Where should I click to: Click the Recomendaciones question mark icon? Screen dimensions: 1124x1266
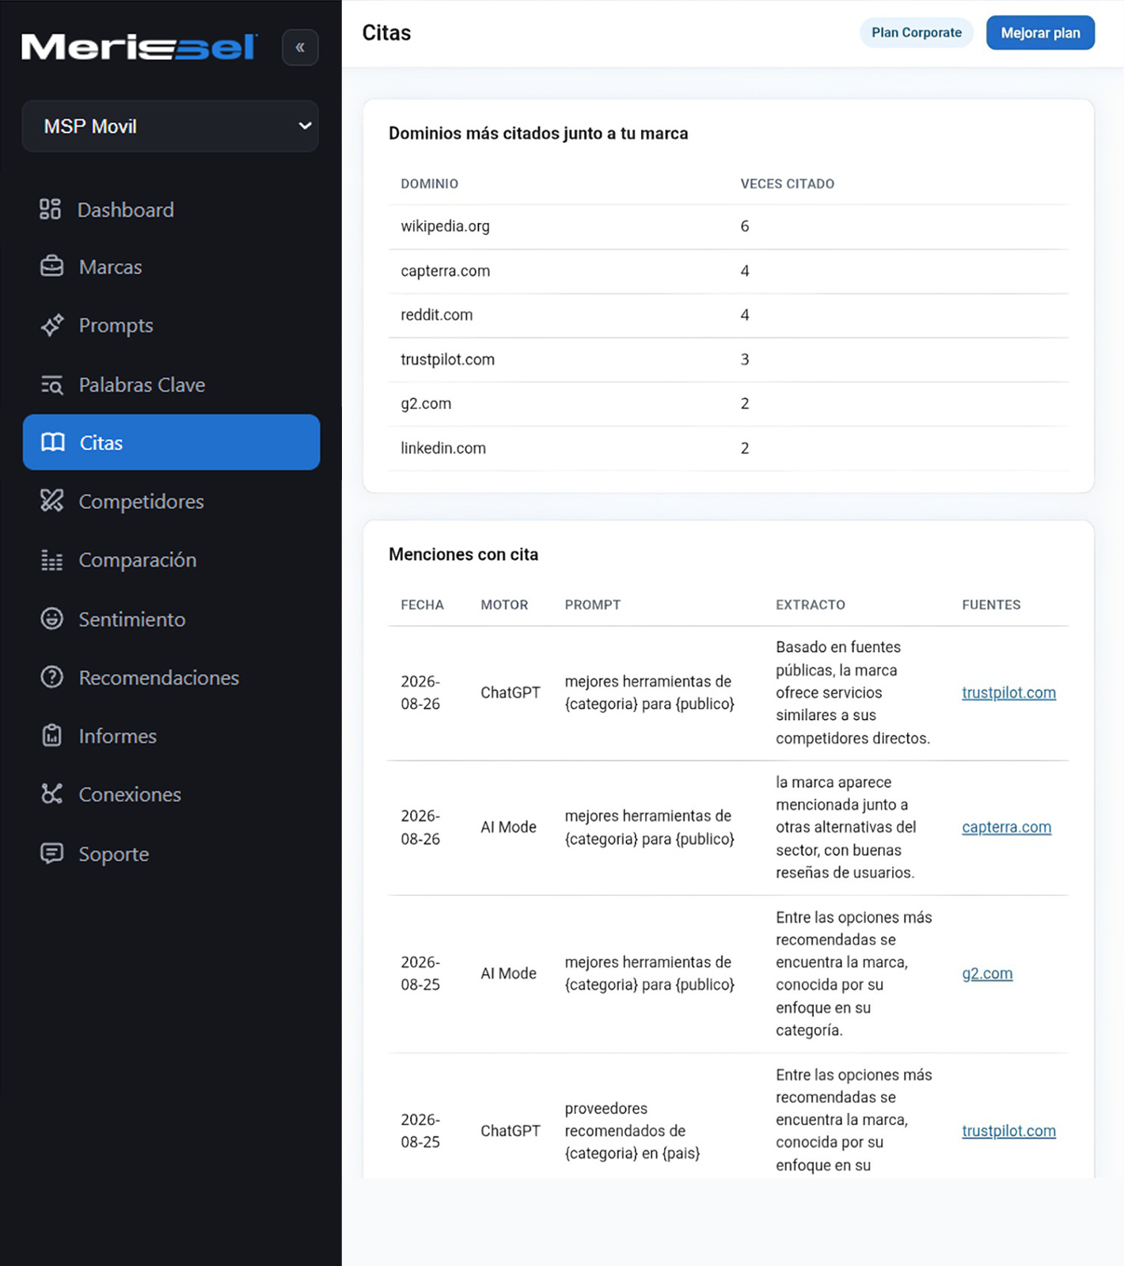click(52, 677)
